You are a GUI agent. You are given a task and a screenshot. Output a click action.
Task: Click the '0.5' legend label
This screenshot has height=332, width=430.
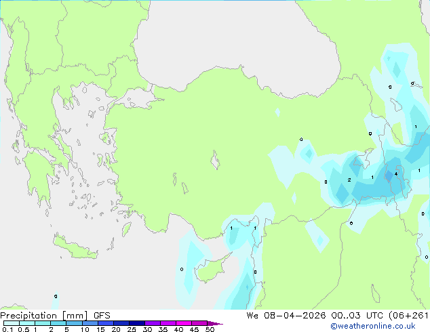(24, 329)
